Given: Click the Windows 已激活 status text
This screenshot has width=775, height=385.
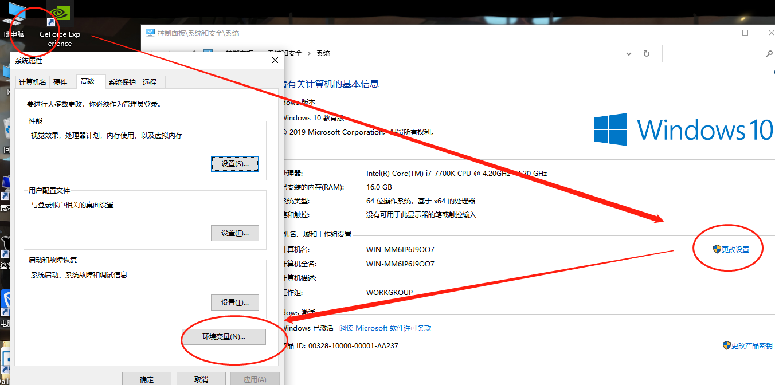Looking at the screenshot, I should [x=308, y=328].
